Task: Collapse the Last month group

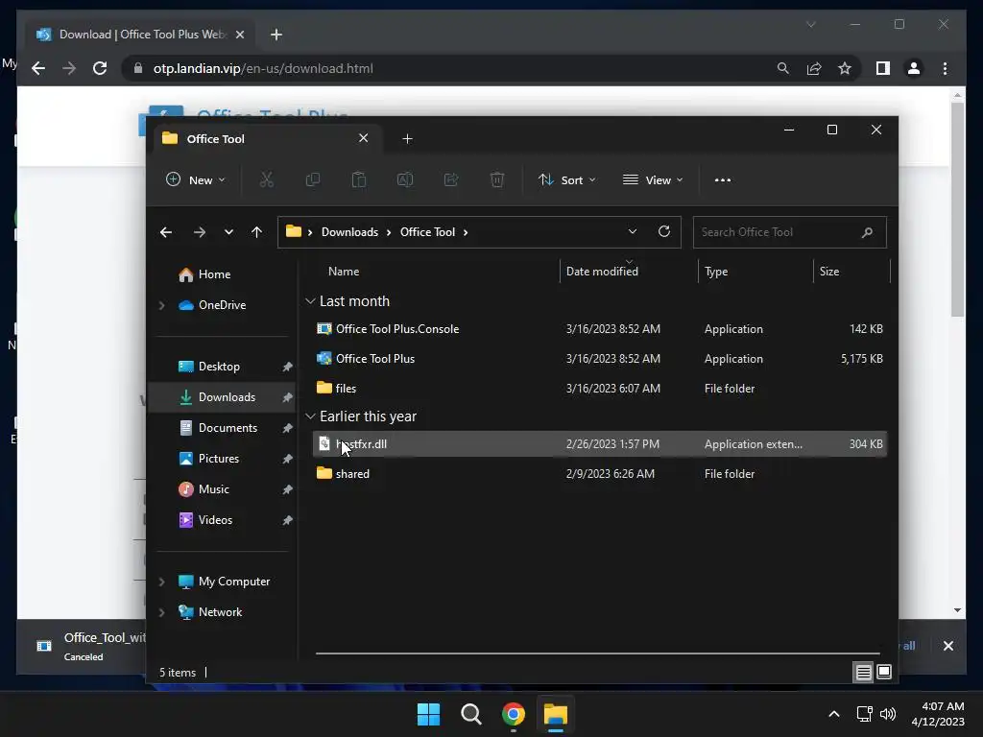Action: pos(310,301)
